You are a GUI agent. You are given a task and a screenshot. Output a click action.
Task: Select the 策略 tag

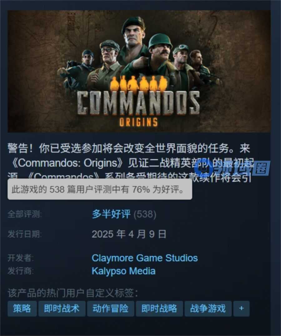tap(22, 308)
